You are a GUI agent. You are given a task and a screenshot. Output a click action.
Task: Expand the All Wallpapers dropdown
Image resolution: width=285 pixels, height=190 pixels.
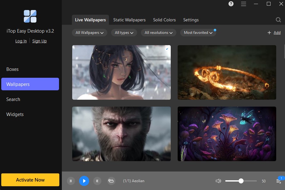tap(89, 33)
